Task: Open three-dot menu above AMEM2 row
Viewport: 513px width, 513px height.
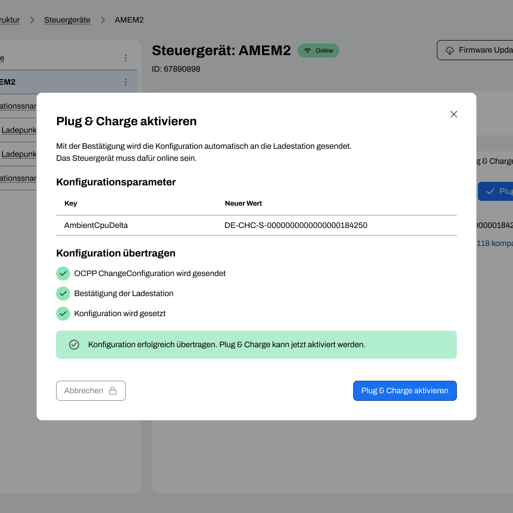Action: (126, 58)
